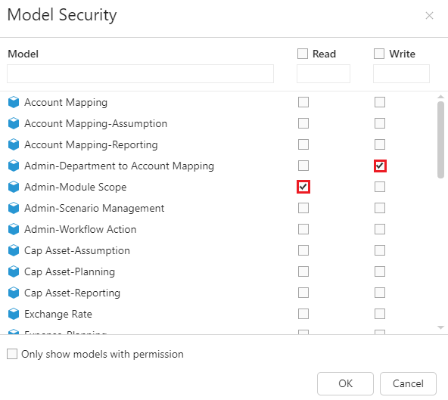448x400 pixels.
Task: Toggle the select-all Write checkbox in header
Action: click(x=379, y=54)
